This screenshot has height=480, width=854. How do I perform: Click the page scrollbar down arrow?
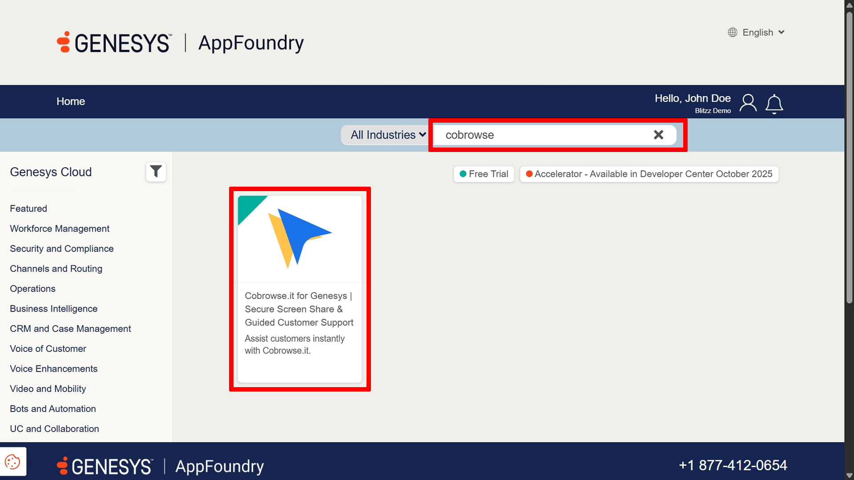pos(849,475)
